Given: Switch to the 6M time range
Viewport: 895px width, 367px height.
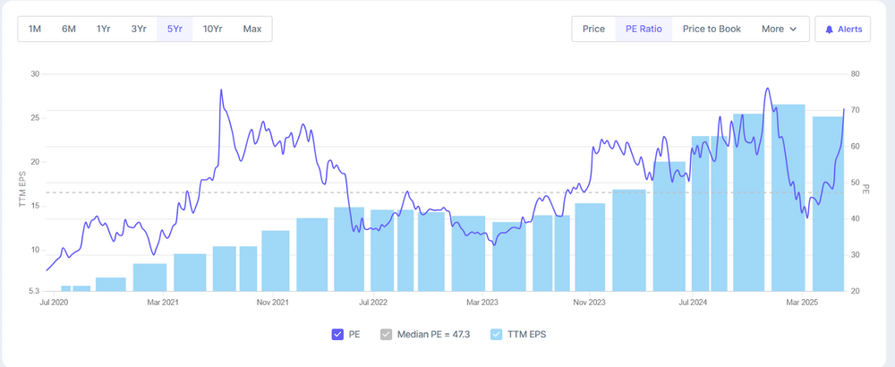Looking at the screenshot, I should [69, 29].
